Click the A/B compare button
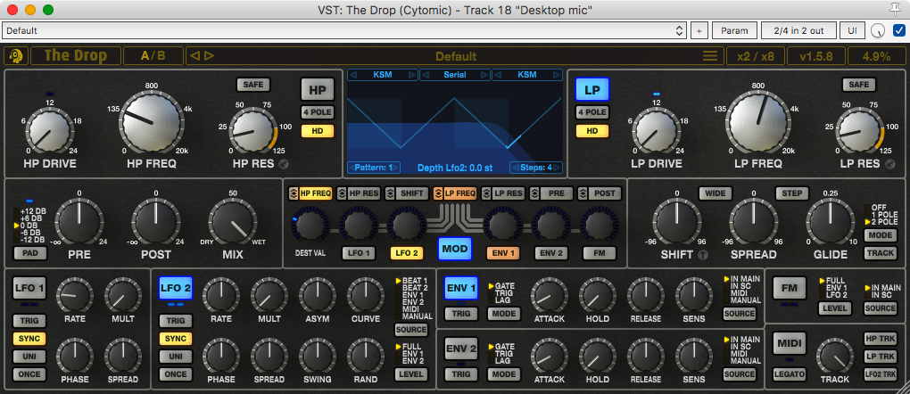Viewport: 910px width, 394px height. (x=153, y=55)
